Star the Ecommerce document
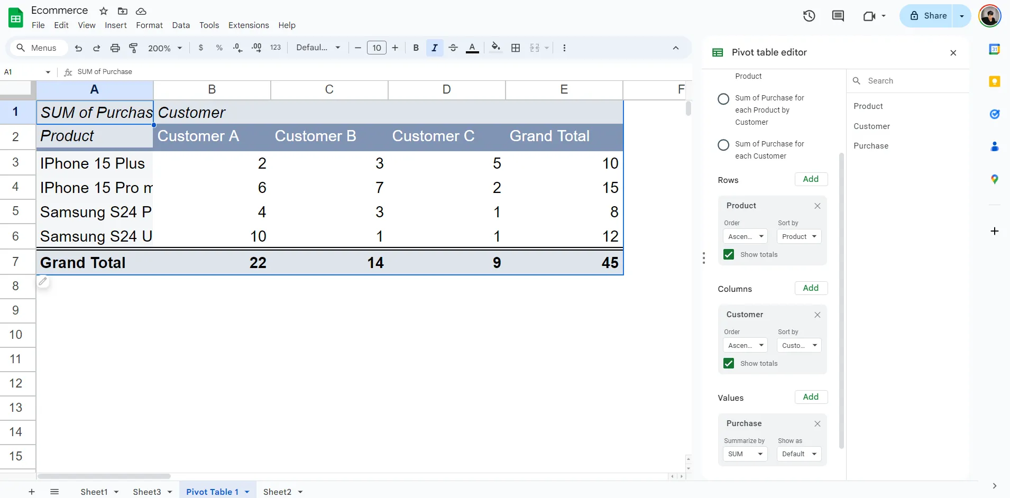1010x498 pixels. (x=104, y=11)
